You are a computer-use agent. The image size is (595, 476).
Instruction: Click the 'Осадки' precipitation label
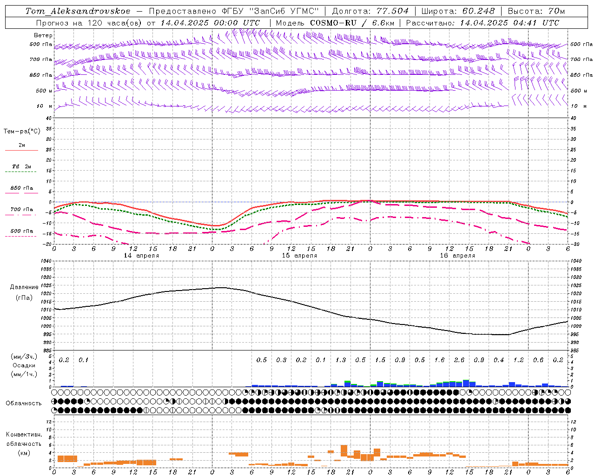[x=24, y=365]
